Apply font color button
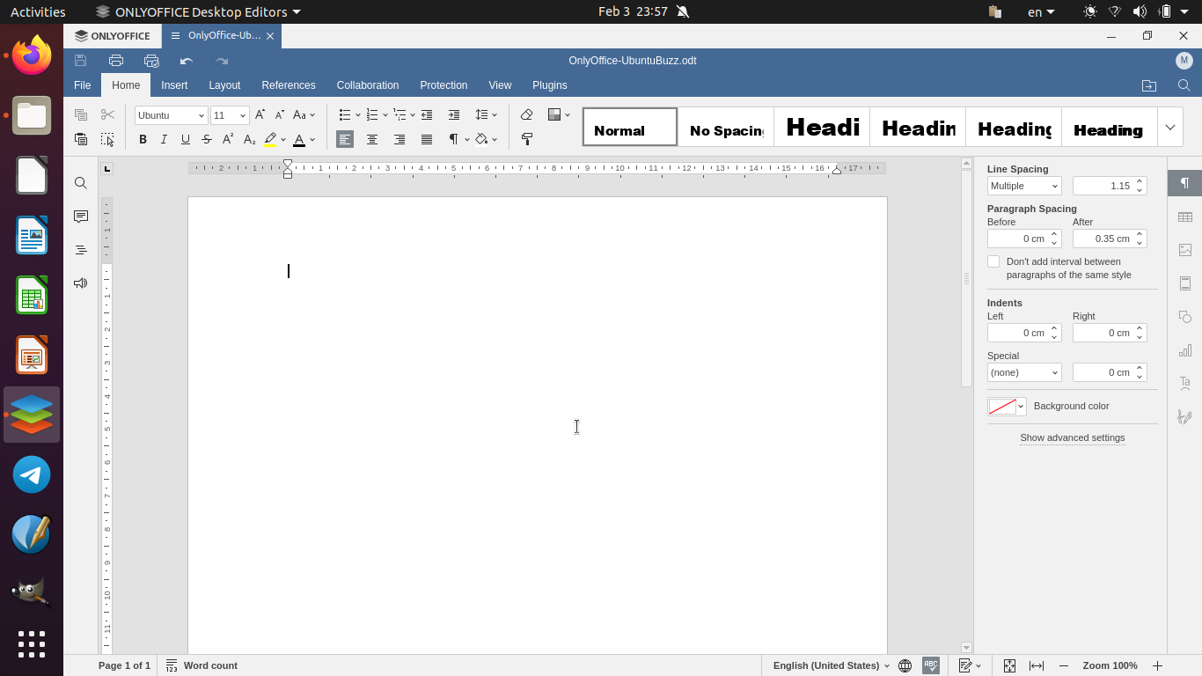The image size is (1202, 676). [x=299, y=139]
